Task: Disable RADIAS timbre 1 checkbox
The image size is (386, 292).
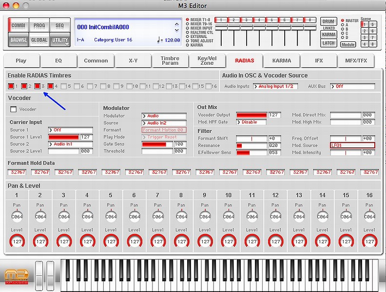Action: coord(11,86)
